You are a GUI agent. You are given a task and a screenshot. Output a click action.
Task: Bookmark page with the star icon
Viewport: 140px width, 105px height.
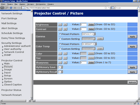106,8
